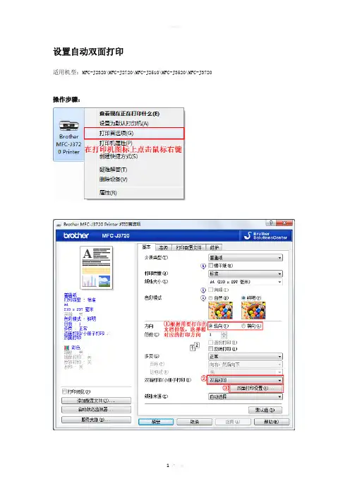Switch to the 维护 tab
This screenshot has width=350, height=496.
tap(215, 248)
